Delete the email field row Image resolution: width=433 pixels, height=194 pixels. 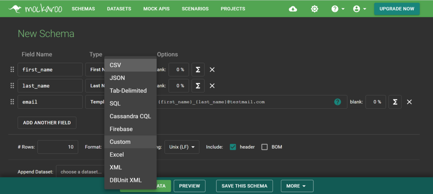[x=409, y=102]
